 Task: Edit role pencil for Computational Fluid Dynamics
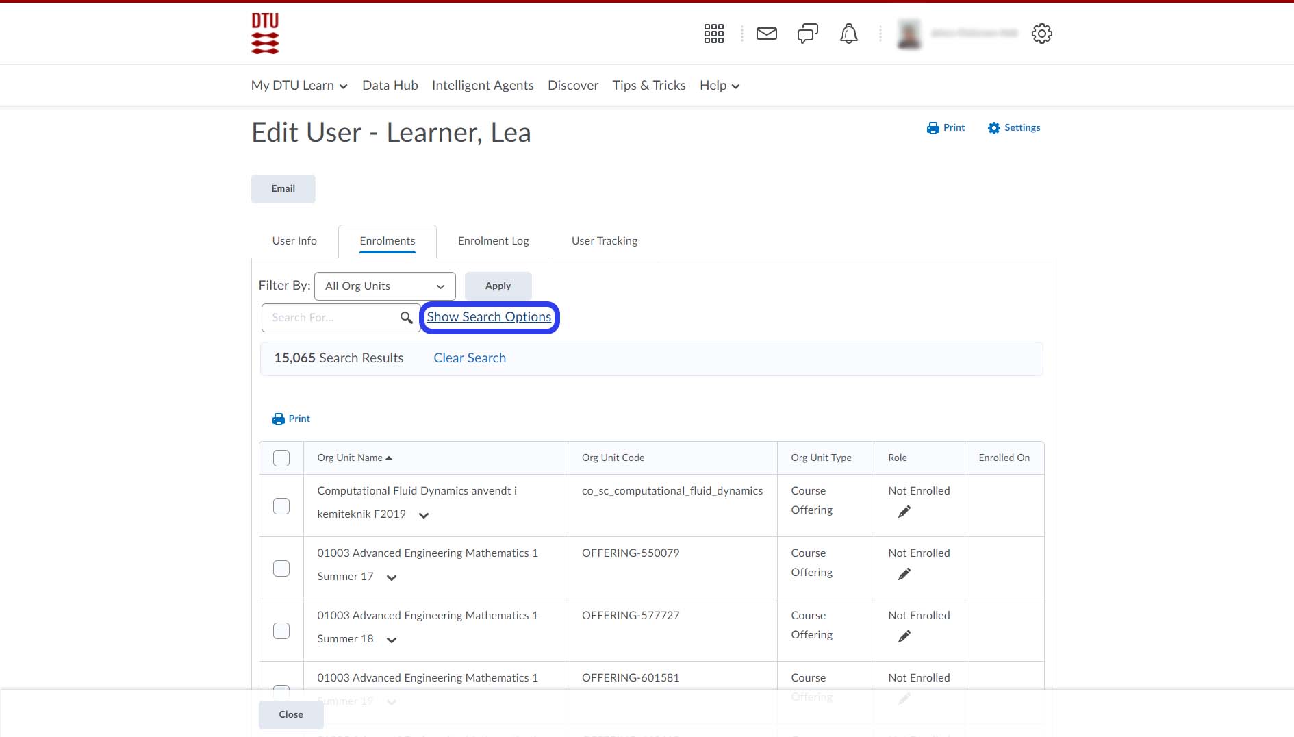pyautogui.click(x=904, y=512)
